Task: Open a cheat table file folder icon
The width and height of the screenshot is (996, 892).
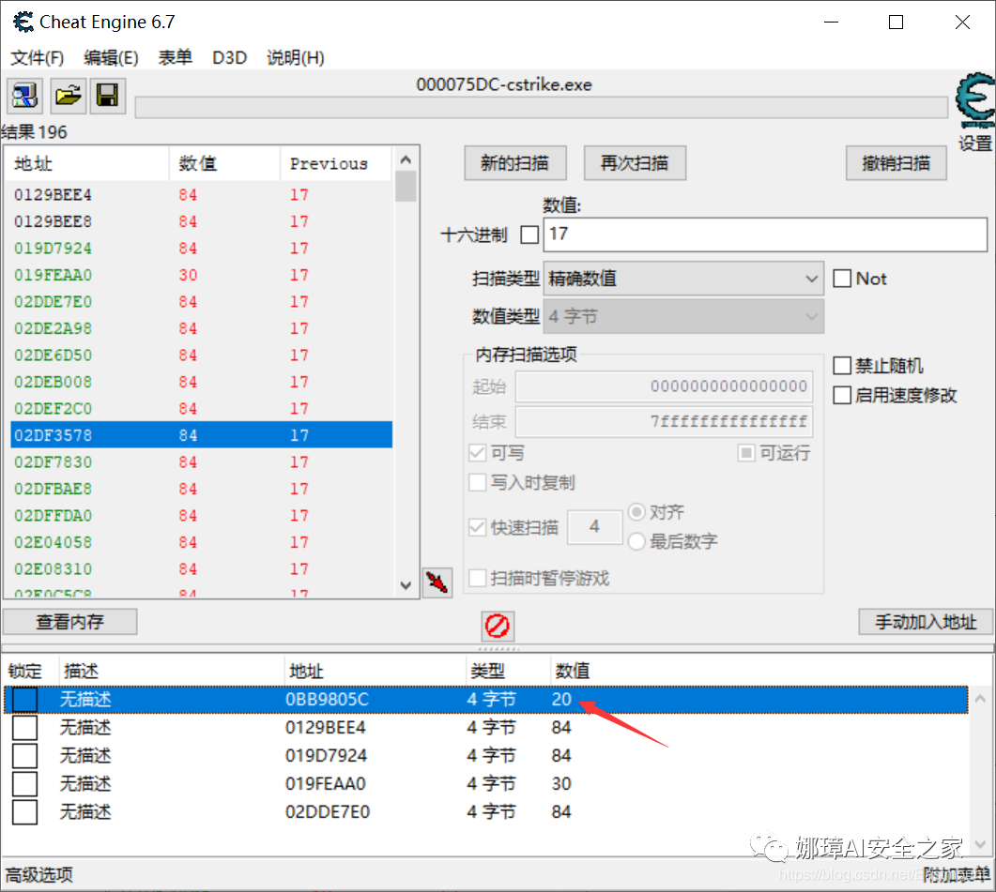Action: pyautogui.click(x=68, y=96)
